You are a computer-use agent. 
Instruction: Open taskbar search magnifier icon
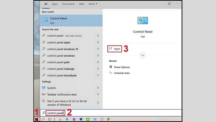click(43, 119)
